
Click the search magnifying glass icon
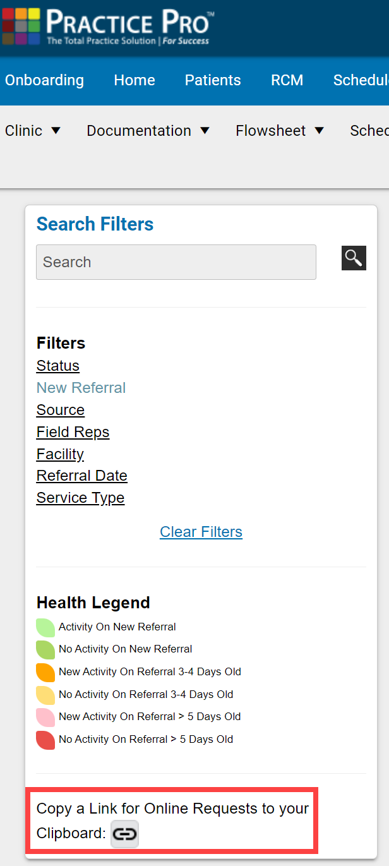(x=354, y=258)
